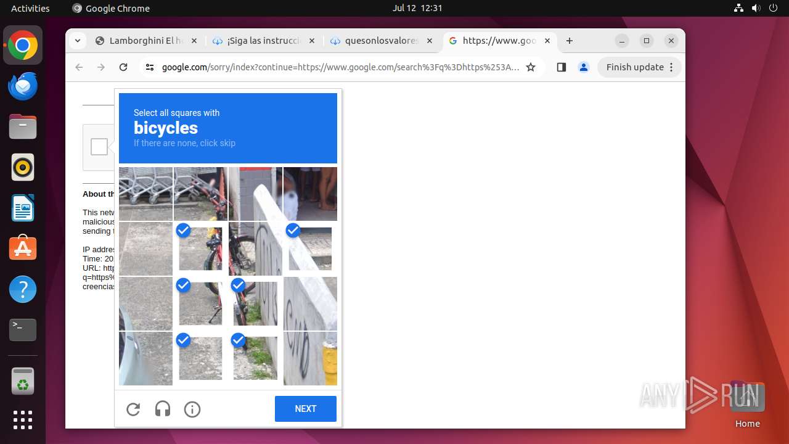This screenshot has height=444, width=789.
Task: Launch the Terminal from the dock
Action: point(23,330)
